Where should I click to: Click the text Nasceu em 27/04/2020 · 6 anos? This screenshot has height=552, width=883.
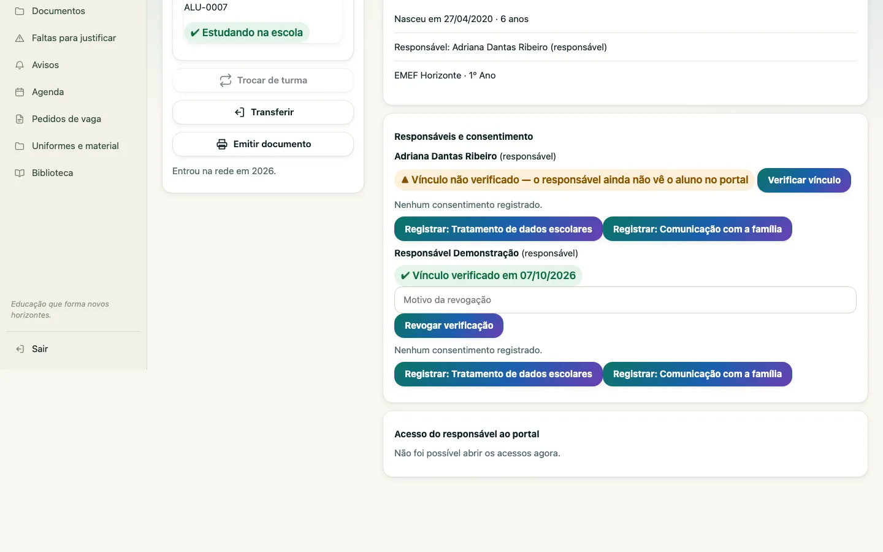point(461,19)
